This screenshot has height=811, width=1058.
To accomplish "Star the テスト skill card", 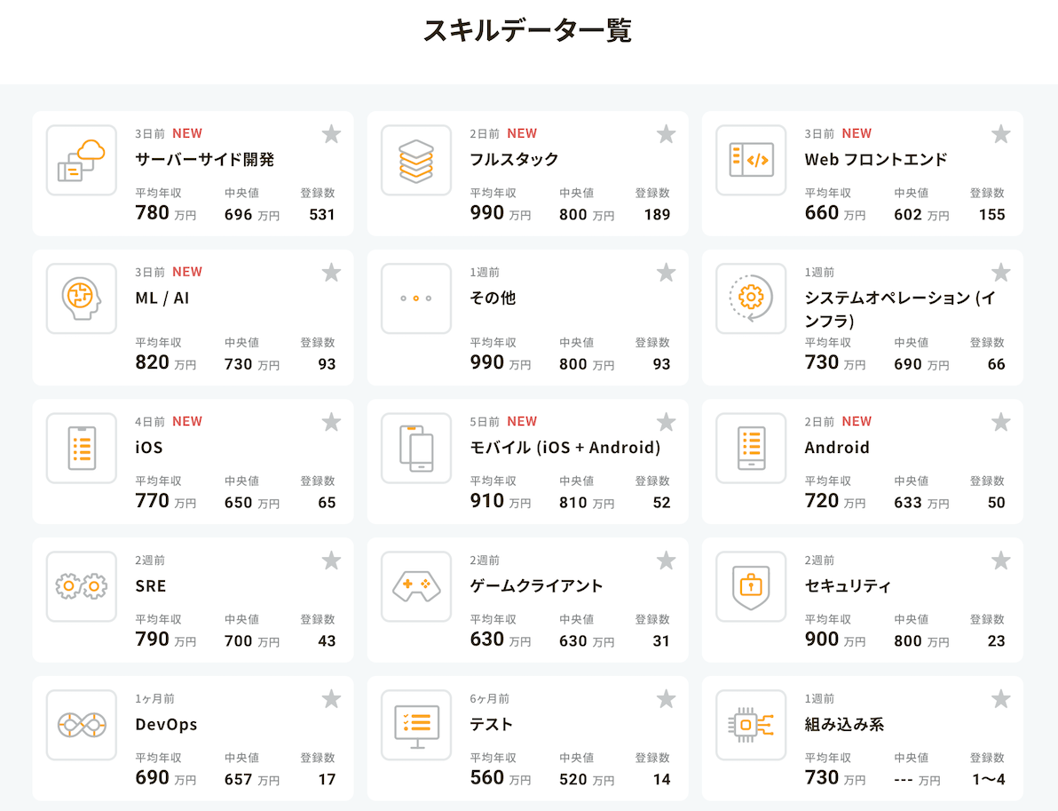I will [x=666, y=699].
